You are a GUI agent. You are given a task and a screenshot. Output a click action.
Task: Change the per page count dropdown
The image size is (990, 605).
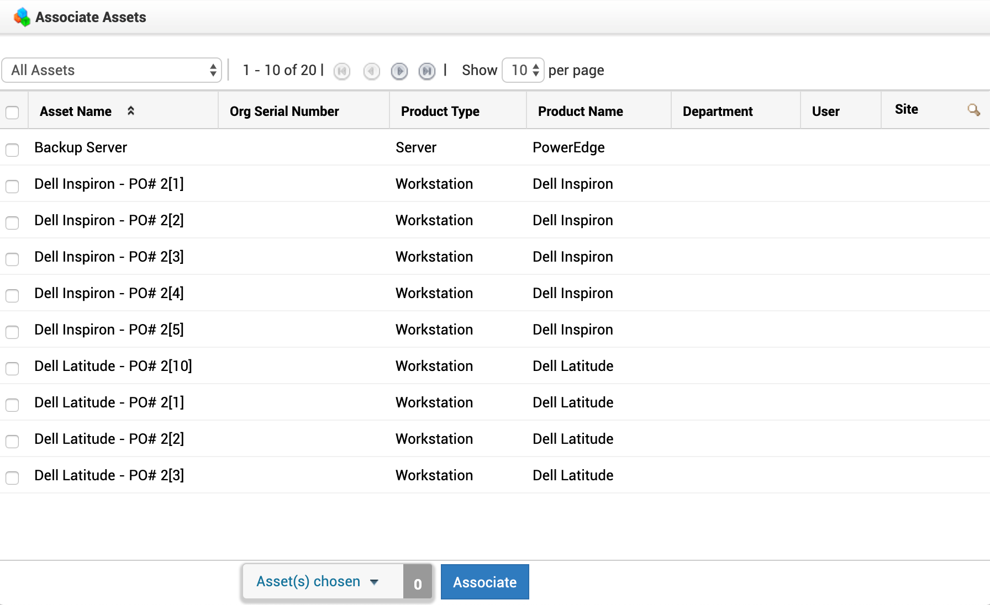click(523, 70)
